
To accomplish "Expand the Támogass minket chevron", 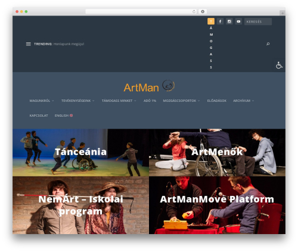I will point(135,101).
